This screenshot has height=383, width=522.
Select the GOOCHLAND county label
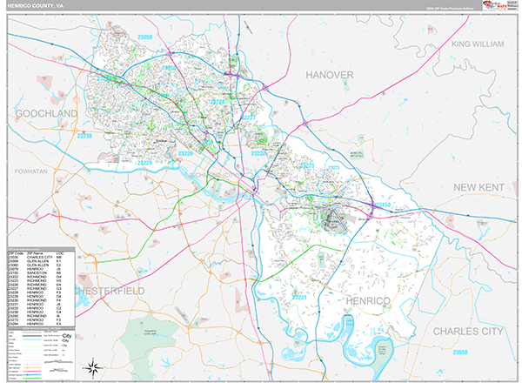coord(40,114)
